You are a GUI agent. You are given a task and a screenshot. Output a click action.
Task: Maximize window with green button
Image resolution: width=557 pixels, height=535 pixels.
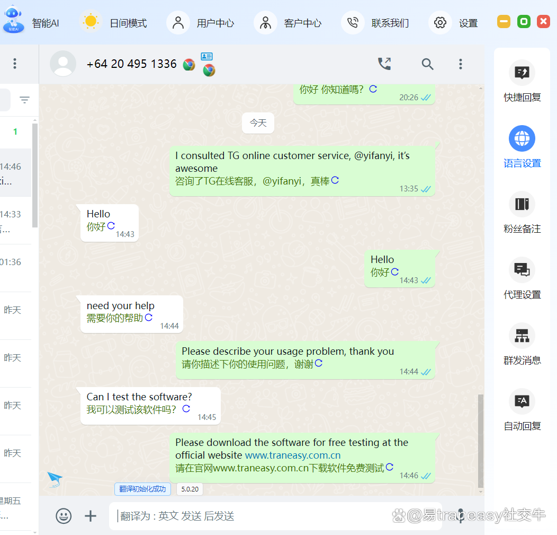click(524, 22)
